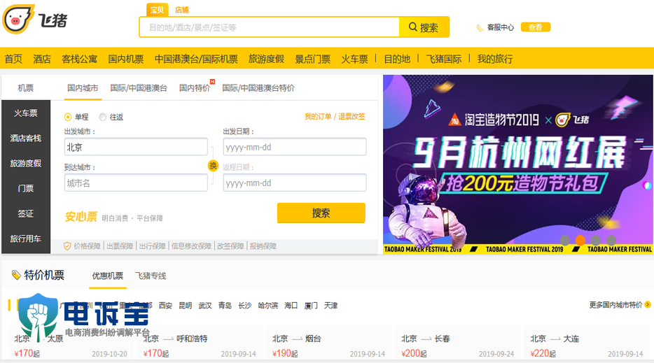Select 单程 one-way radio button
654x363 pixels.
[67, 117]
